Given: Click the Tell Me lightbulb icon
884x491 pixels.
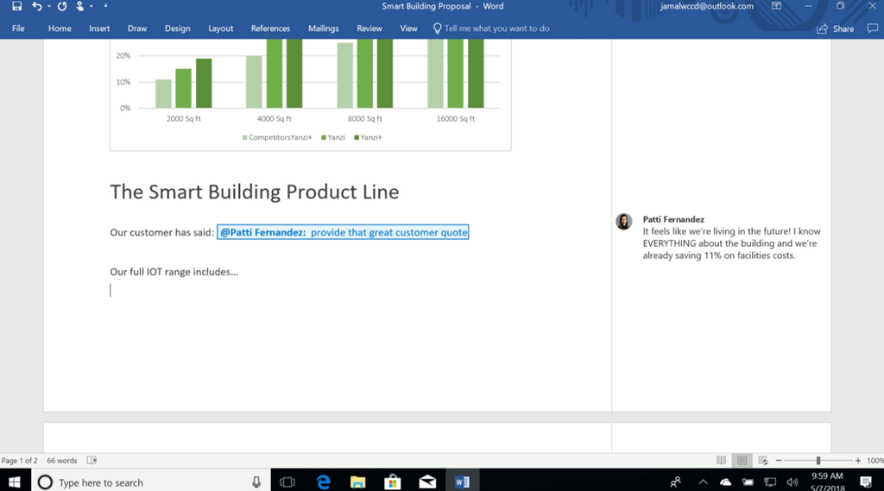Looking at the screenshot, I should 438,28.
